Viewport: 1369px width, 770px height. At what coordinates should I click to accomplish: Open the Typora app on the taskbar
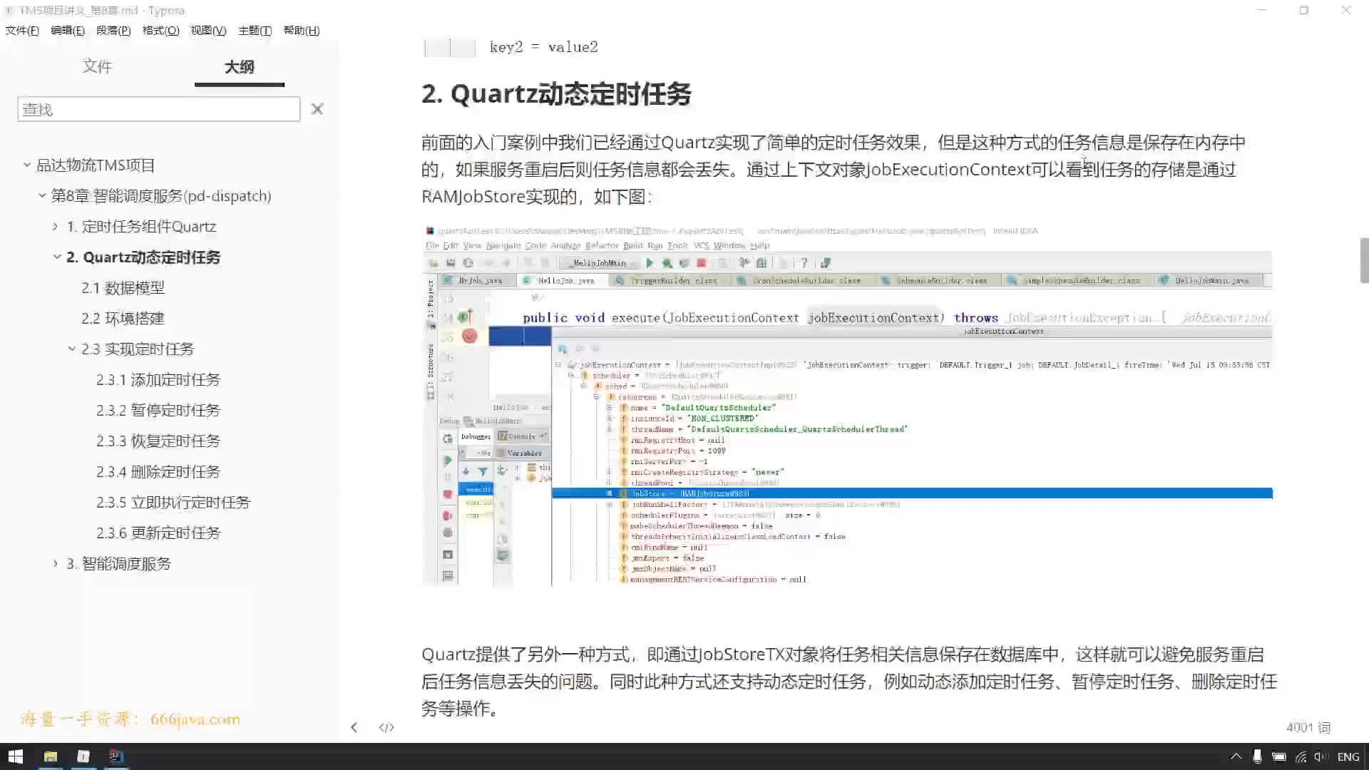tap(83, 756)
